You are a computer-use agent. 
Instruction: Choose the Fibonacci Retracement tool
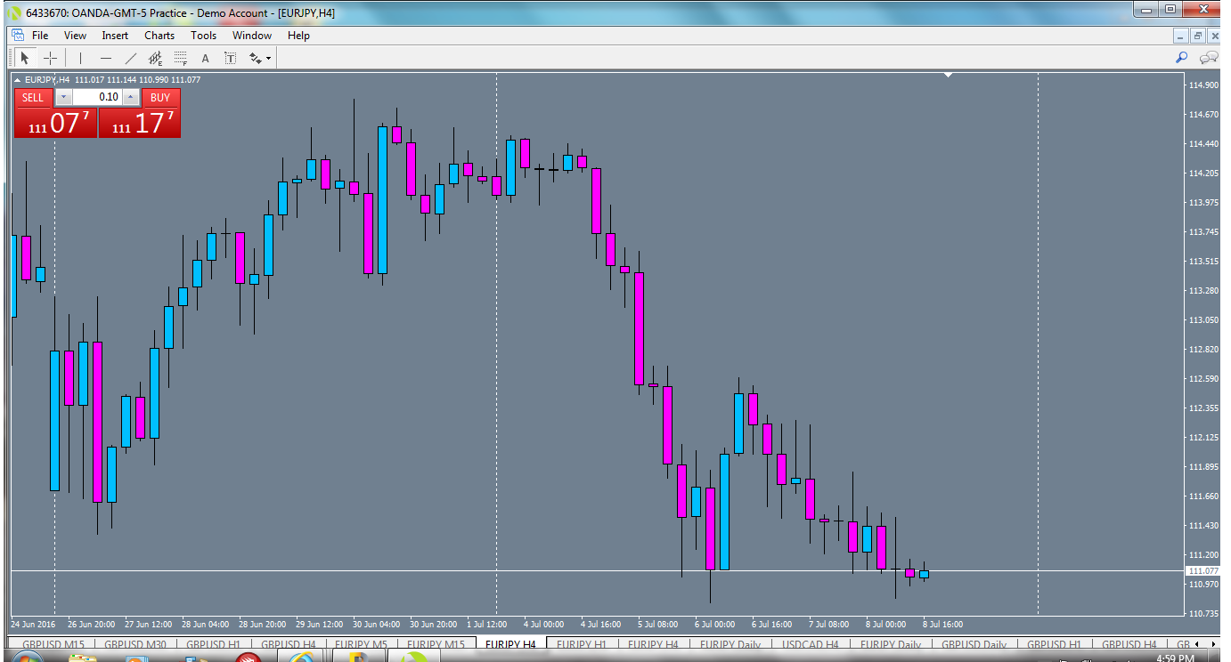pyautogui.click(x=179, y=58)
